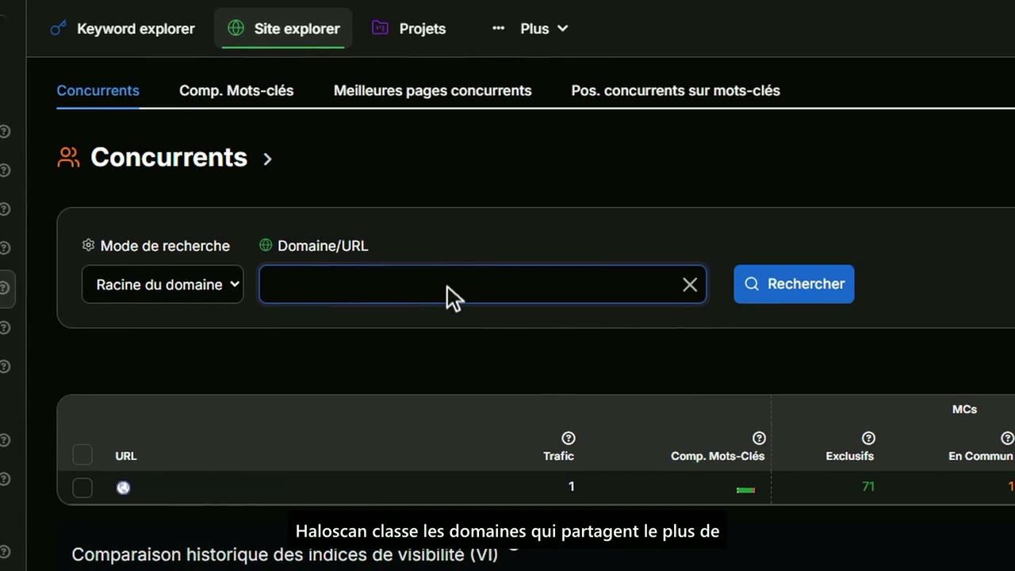This screenshot has height=571, width=1015.
Task: Switch to the Comp. Mots-clés tab
Action: tap(236, 90)
